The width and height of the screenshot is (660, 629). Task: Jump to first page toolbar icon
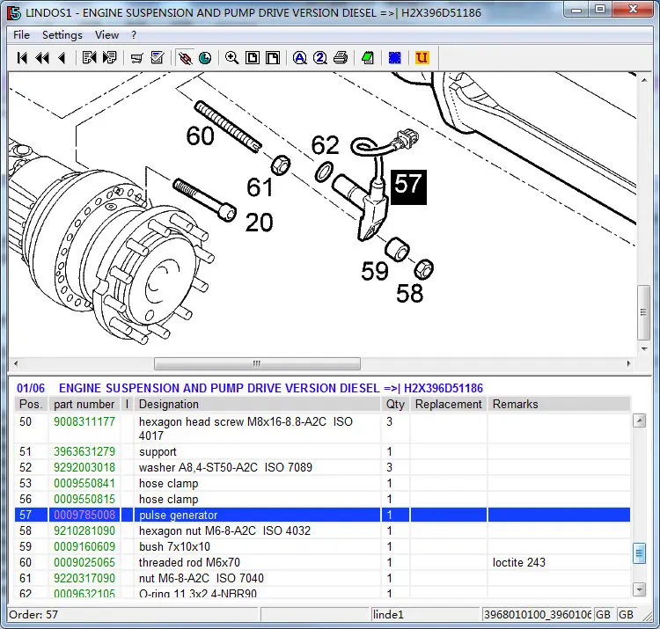[22, 58]
